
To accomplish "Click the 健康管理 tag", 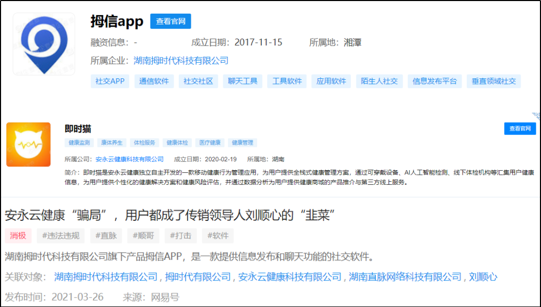I will click(x=242, y=143).
